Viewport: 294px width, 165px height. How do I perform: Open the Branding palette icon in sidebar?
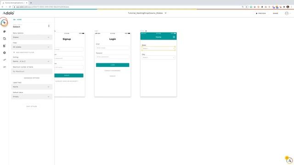(5, 32)
